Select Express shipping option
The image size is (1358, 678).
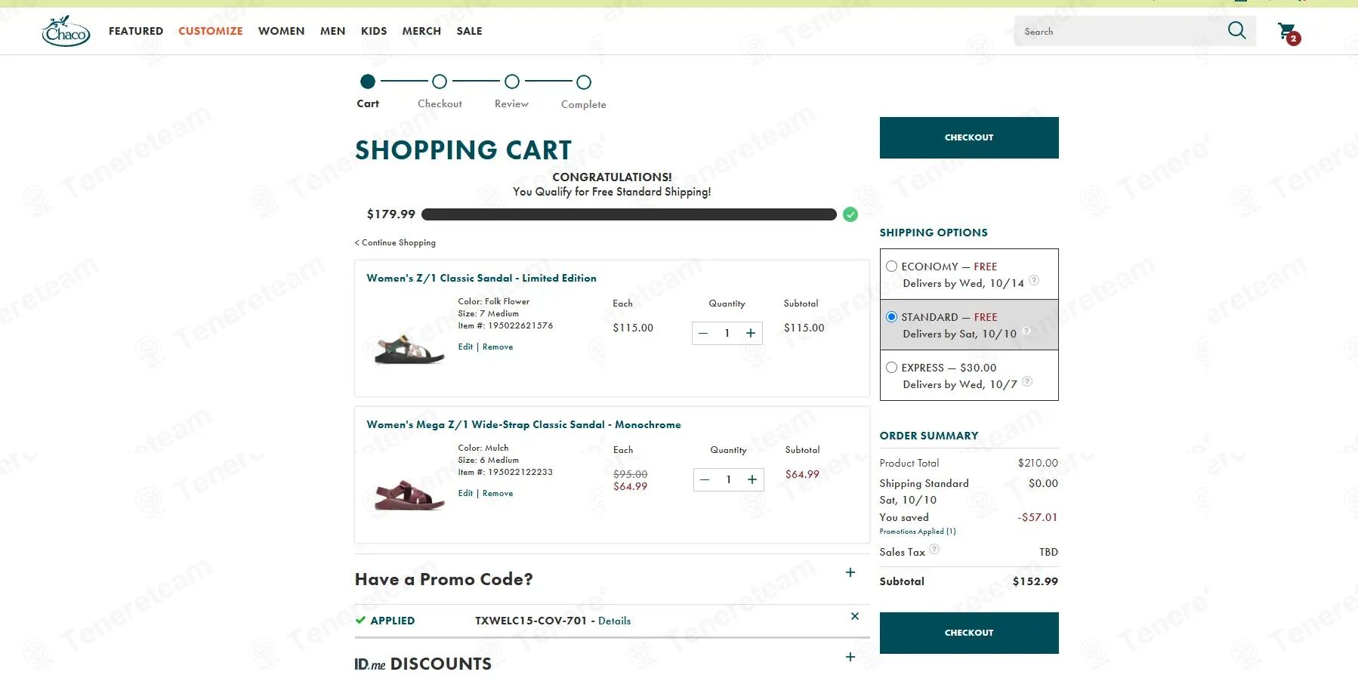pos(891,368)
